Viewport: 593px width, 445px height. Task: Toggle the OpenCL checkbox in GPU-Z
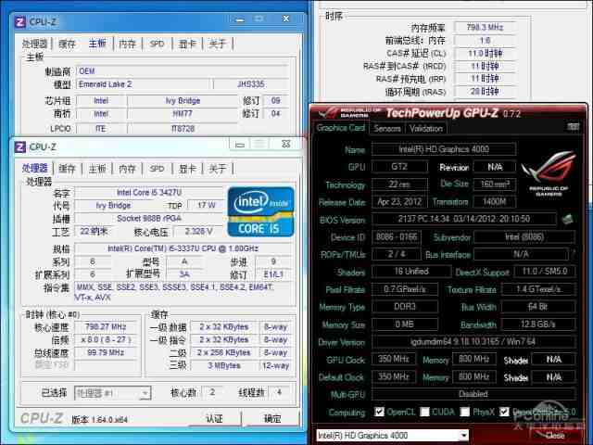(379, 412)
